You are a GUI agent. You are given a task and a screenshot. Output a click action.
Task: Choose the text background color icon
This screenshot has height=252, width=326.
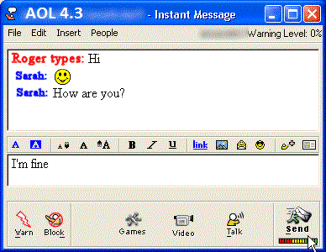point(36,144)
